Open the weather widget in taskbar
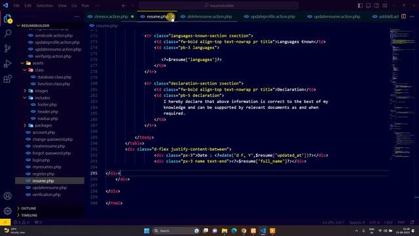The image size is (419, 236). point(14,231)
